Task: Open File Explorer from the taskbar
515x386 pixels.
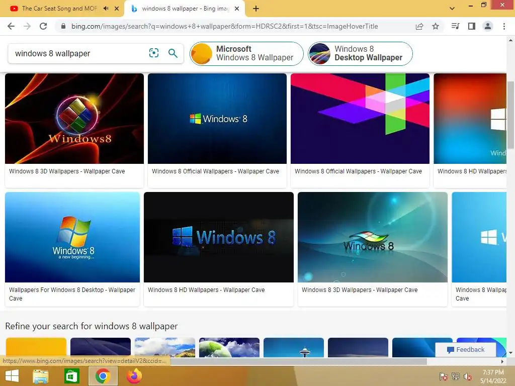Action: point(41,376)
